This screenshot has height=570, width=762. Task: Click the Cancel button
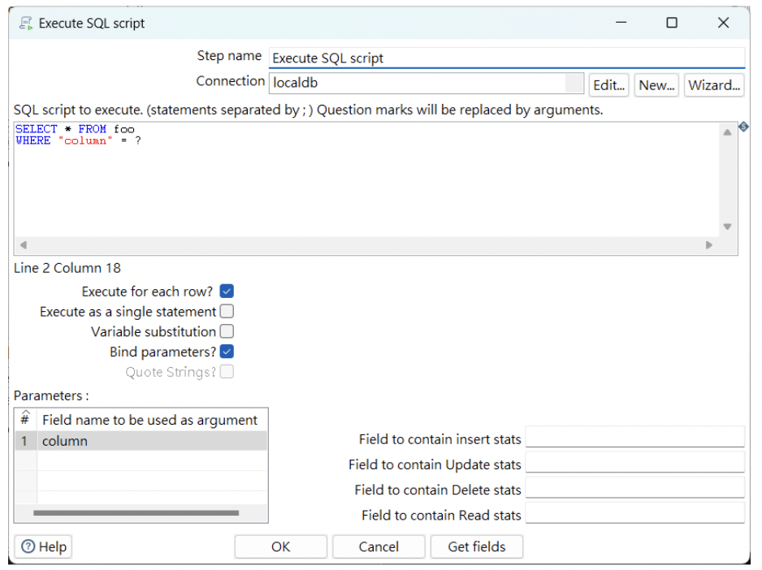tap(379, 546)
